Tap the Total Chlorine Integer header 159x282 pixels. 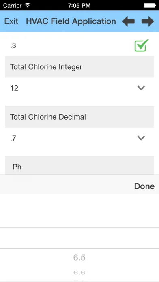(79, 67)
